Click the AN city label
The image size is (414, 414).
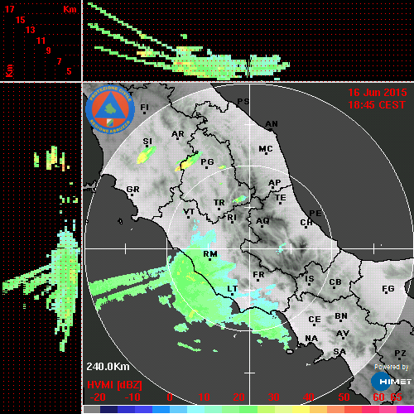click(x=272, y=124)
